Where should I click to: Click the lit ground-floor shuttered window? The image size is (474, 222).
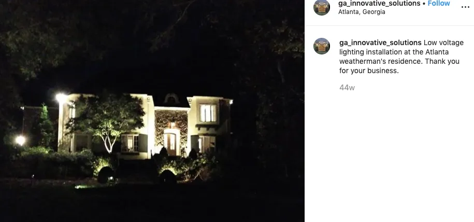[130, 143]
